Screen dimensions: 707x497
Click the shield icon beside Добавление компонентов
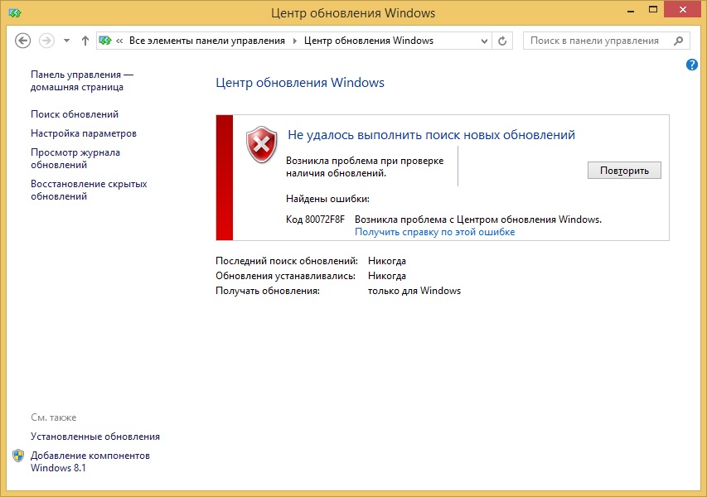pyautogui.click(x=18, y=456)
